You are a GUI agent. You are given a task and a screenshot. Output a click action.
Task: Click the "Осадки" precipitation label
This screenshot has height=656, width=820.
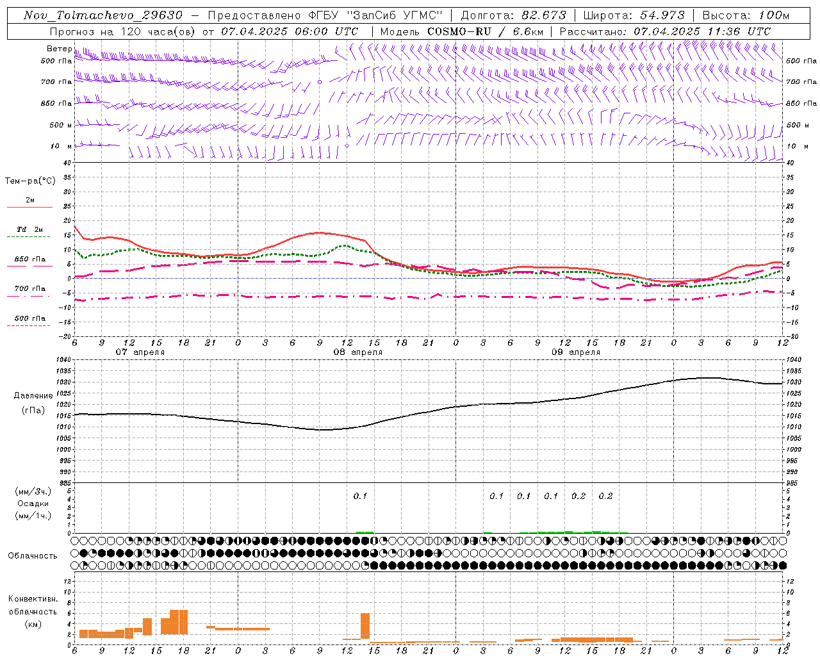click(x=33, y=504)
